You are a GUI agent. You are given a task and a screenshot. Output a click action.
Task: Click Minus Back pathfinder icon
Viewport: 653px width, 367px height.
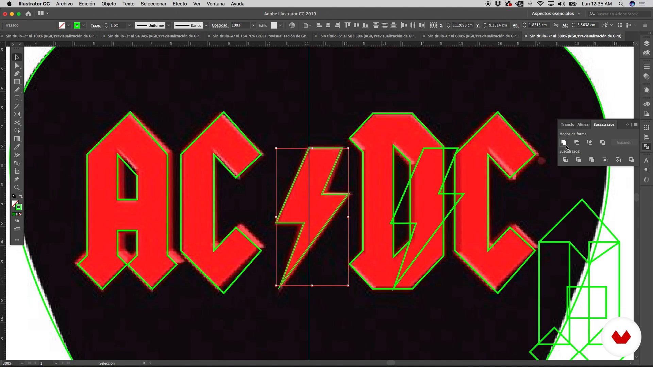click(632, 160)
